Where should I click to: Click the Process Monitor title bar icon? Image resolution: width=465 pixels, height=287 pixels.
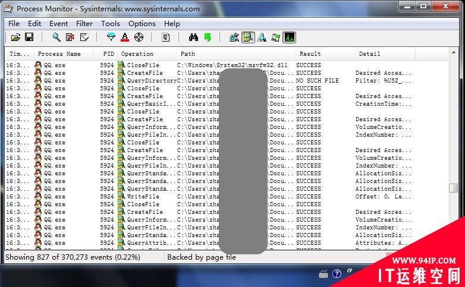click(x=9, y=9)
